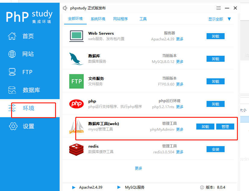Click the 文件服务 title text
The image size is (249, 191).
click(x=96, y=79)
